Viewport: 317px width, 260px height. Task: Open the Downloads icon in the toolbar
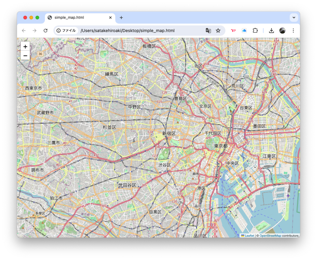271,31
